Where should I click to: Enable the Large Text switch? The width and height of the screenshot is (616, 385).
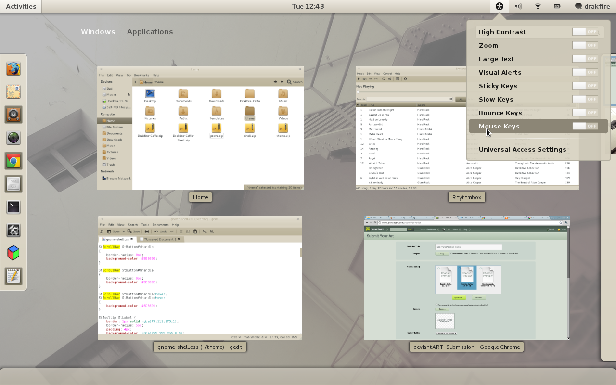[x=585, y=59]
